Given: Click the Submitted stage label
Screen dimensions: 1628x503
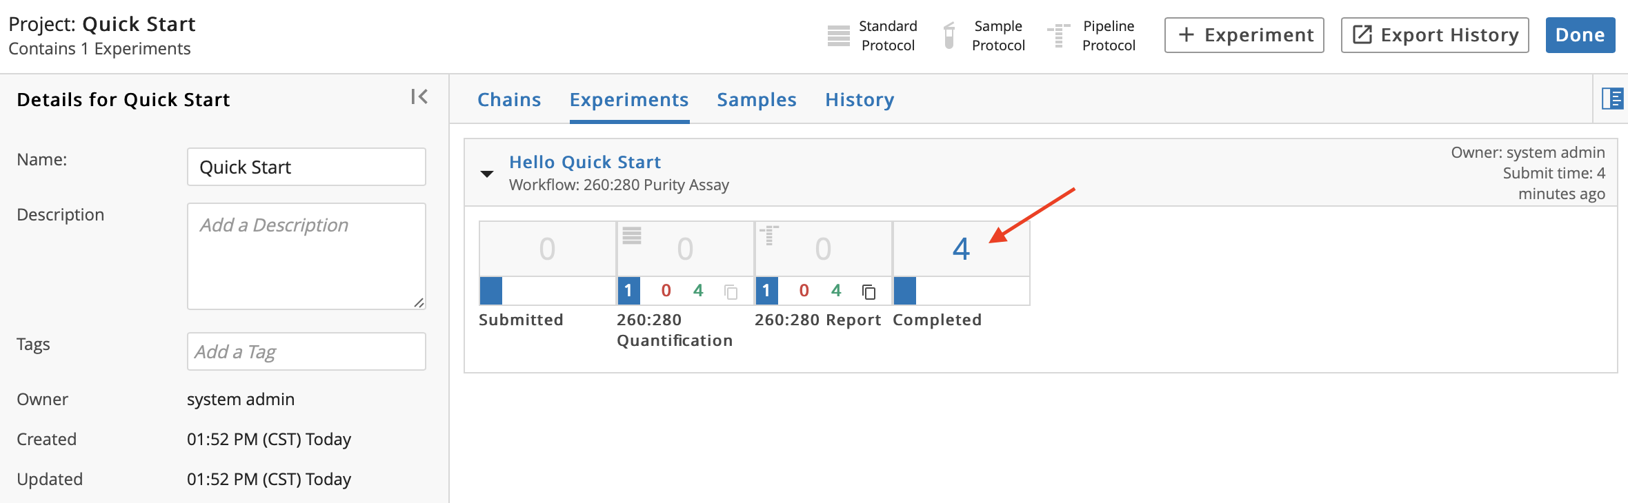Looking at the screenshot, I should click(x=521, y=320).
